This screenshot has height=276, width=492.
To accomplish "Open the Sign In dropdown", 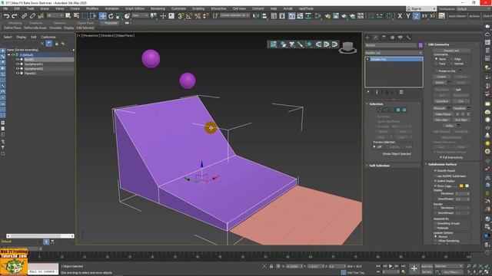I will pyautogui.click(x=421, y=8).
